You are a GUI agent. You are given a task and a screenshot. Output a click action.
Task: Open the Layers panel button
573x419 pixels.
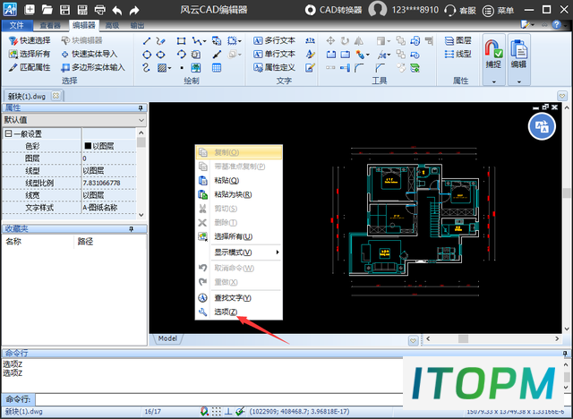[458, 40]
